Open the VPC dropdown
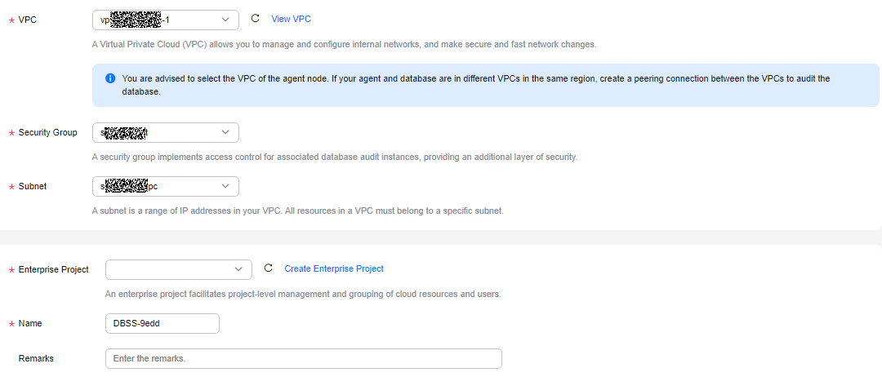Image resolution: width=882 pixels, height=377 pixels. click(165, 19)
